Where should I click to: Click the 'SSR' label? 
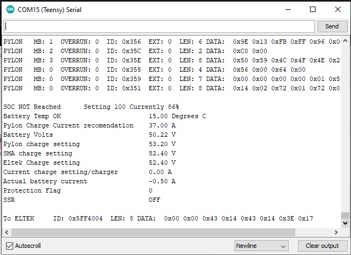pyautogui.click(x=9, y=200)
